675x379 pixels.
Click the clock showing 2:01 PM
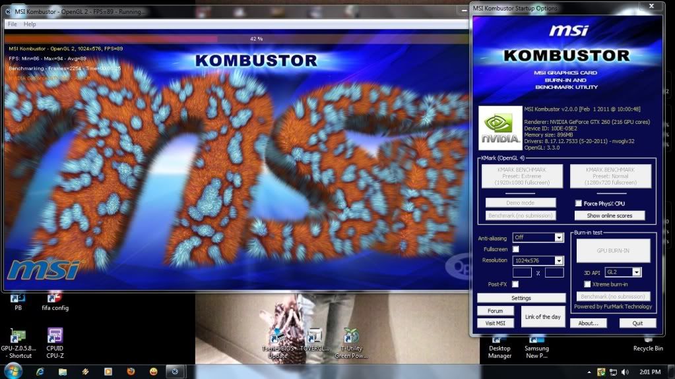[x=650, y=372]
